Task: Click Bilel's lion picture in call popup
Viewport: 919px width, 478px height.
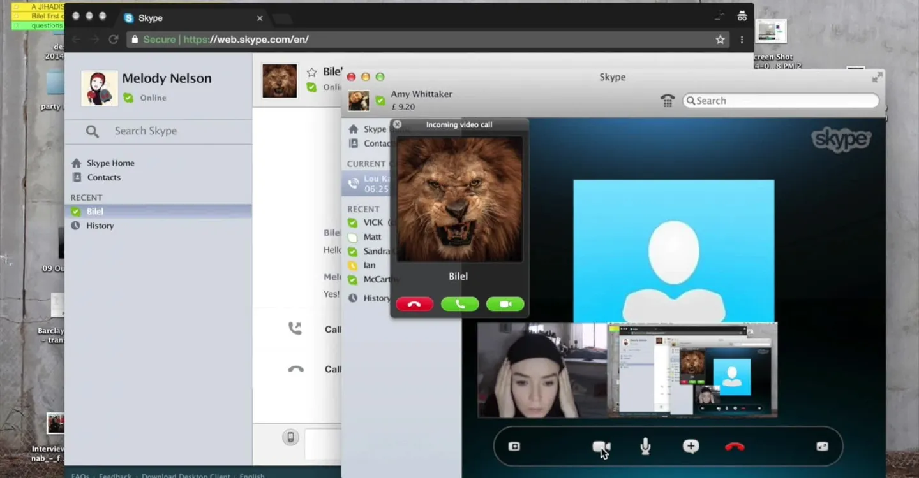Action: tap(459, 199)
